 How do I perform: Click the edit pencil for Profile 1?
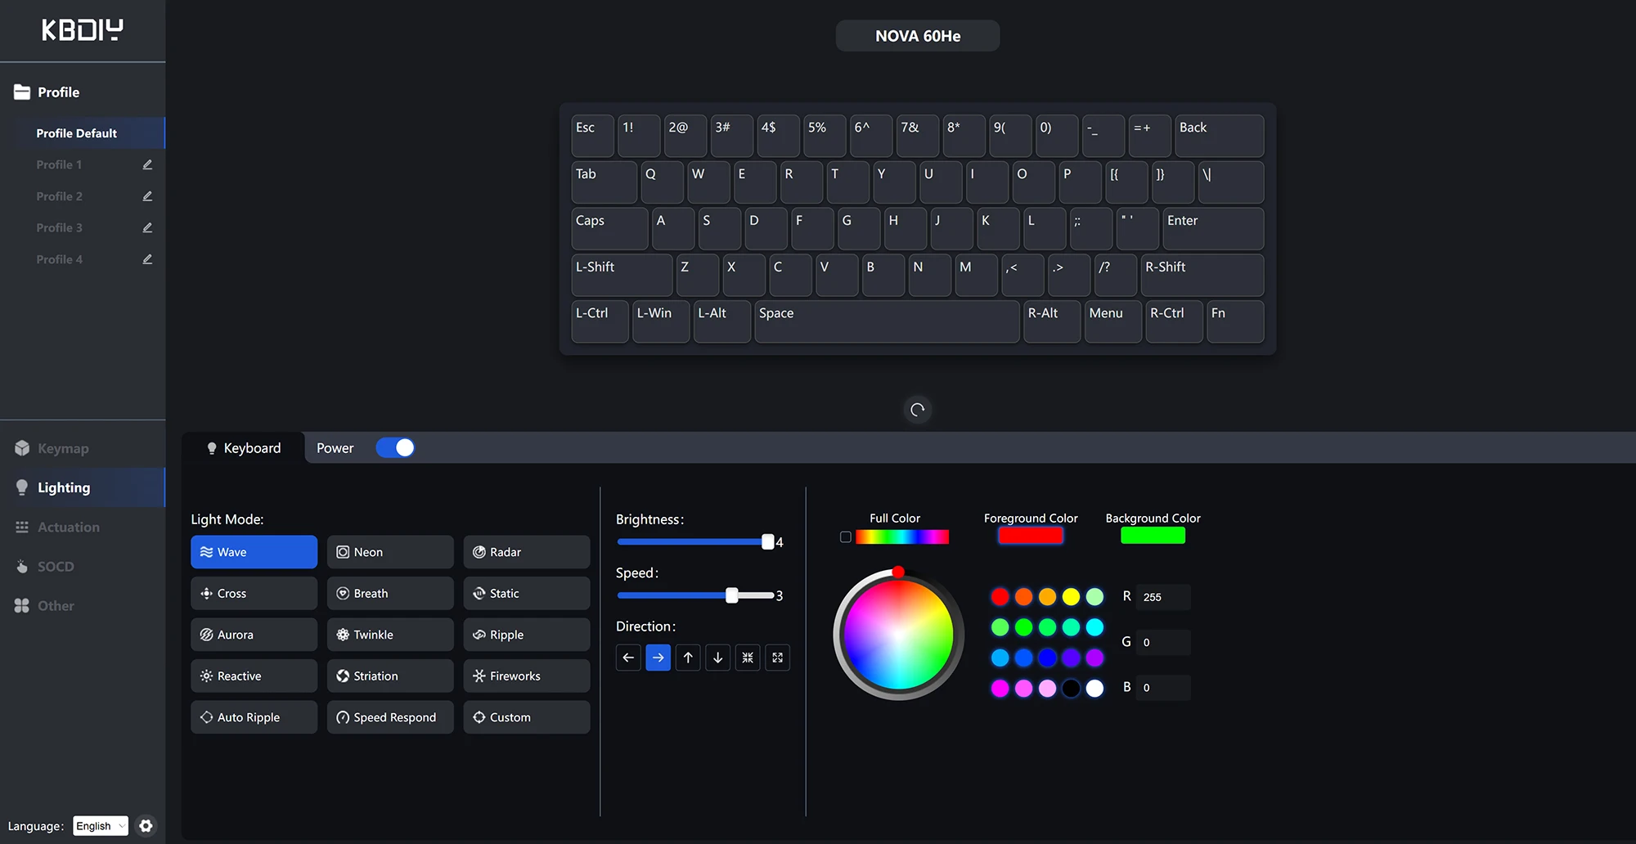pyautogui.click(x=147, y=164)
